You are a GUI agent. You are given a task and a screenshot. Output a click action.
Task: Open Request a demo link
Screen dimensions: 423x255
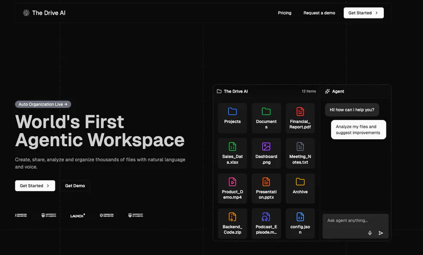click(319, 13)
